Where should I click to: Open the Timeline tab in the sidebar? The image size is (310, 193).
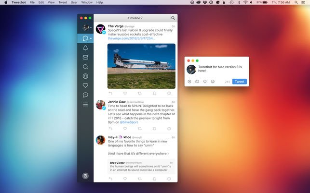tap(85, 38)
